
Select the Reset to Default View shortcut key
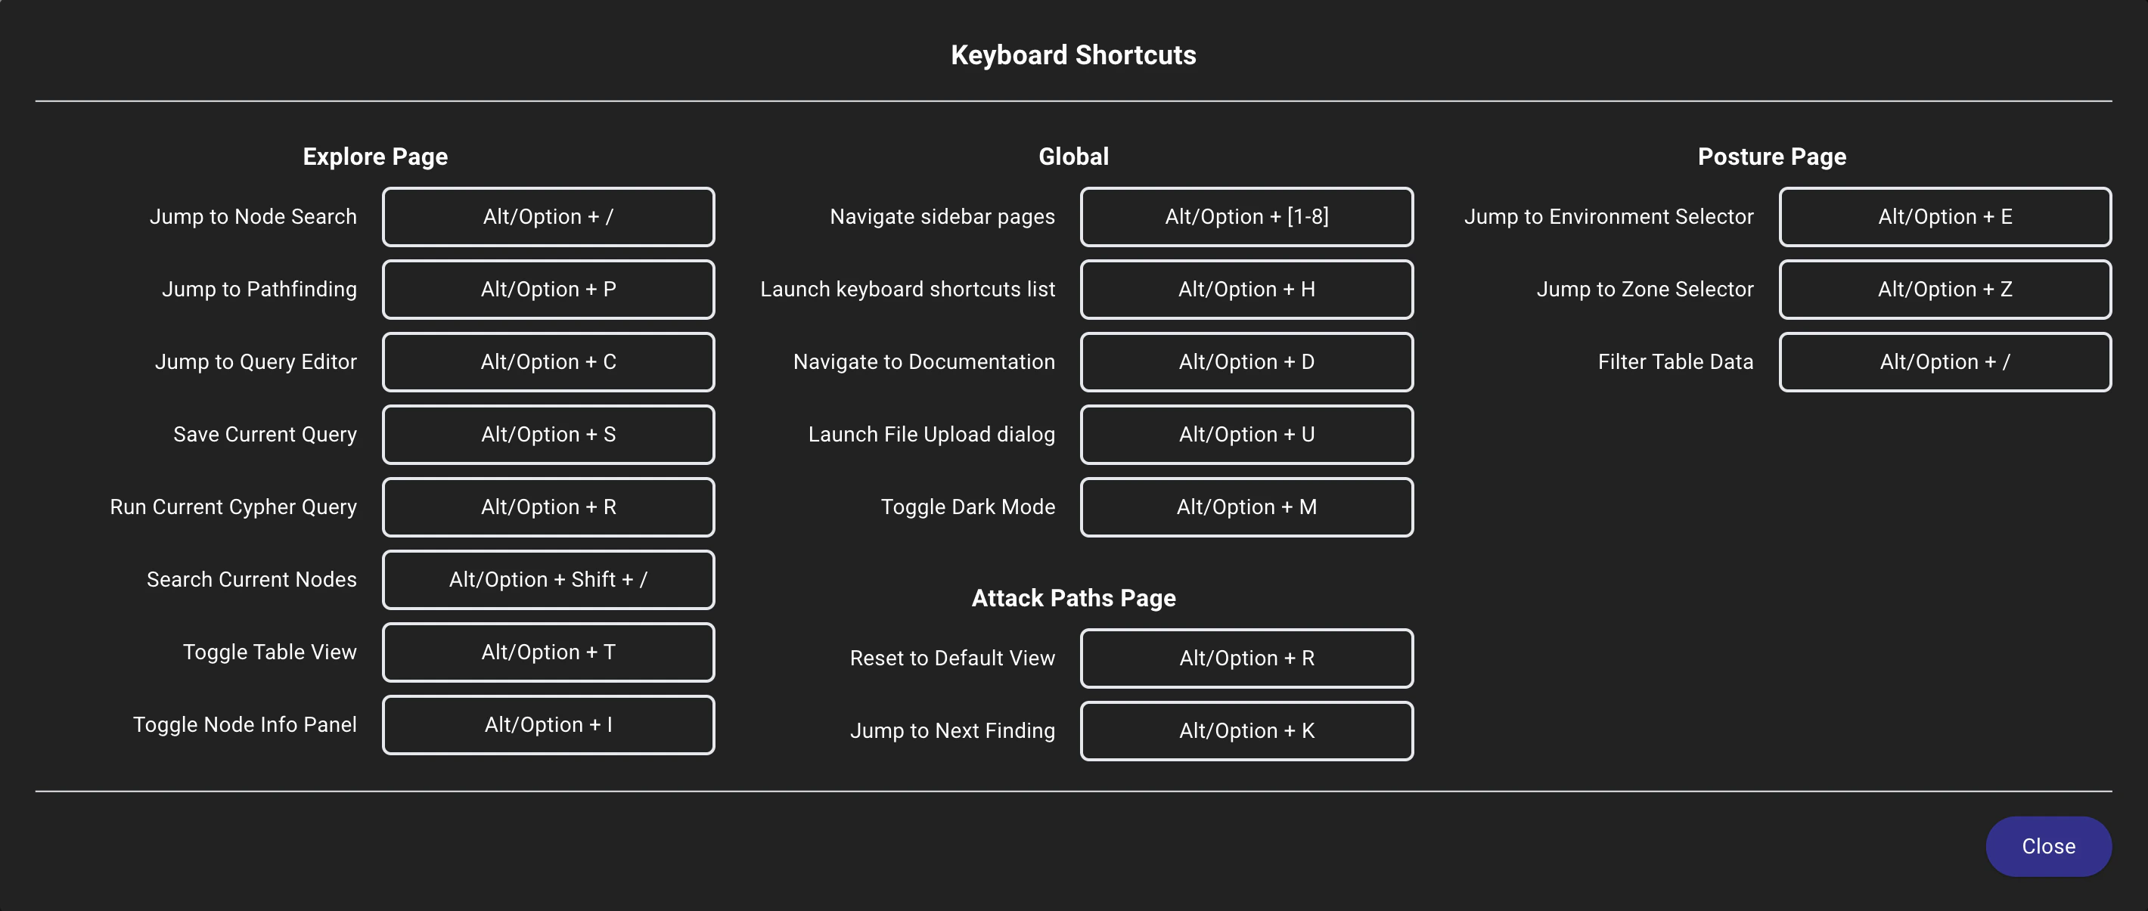coord(1246,658)
